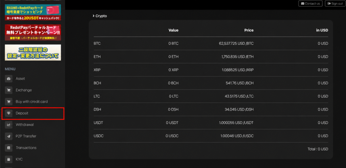Image resolution: width=346 pixels, height=168 pixels.
Task: Click the P2P Transfer paper plane icon
Action: pos(8,136)
